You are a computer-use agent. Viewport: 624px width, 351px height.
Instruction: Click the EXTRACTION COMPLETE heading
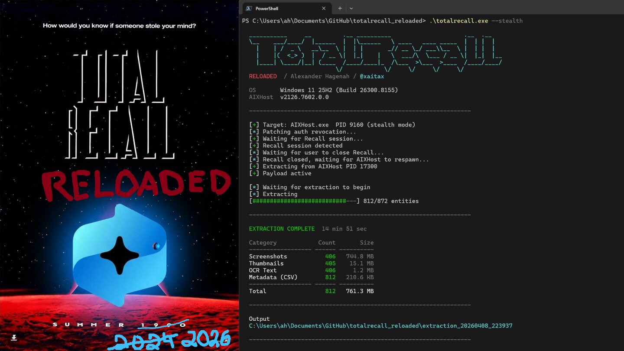point(282,229)
